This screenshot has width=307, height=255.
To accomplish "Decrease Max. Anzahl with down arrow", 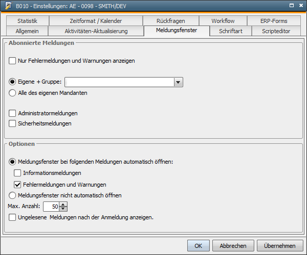I will (63, 209).
